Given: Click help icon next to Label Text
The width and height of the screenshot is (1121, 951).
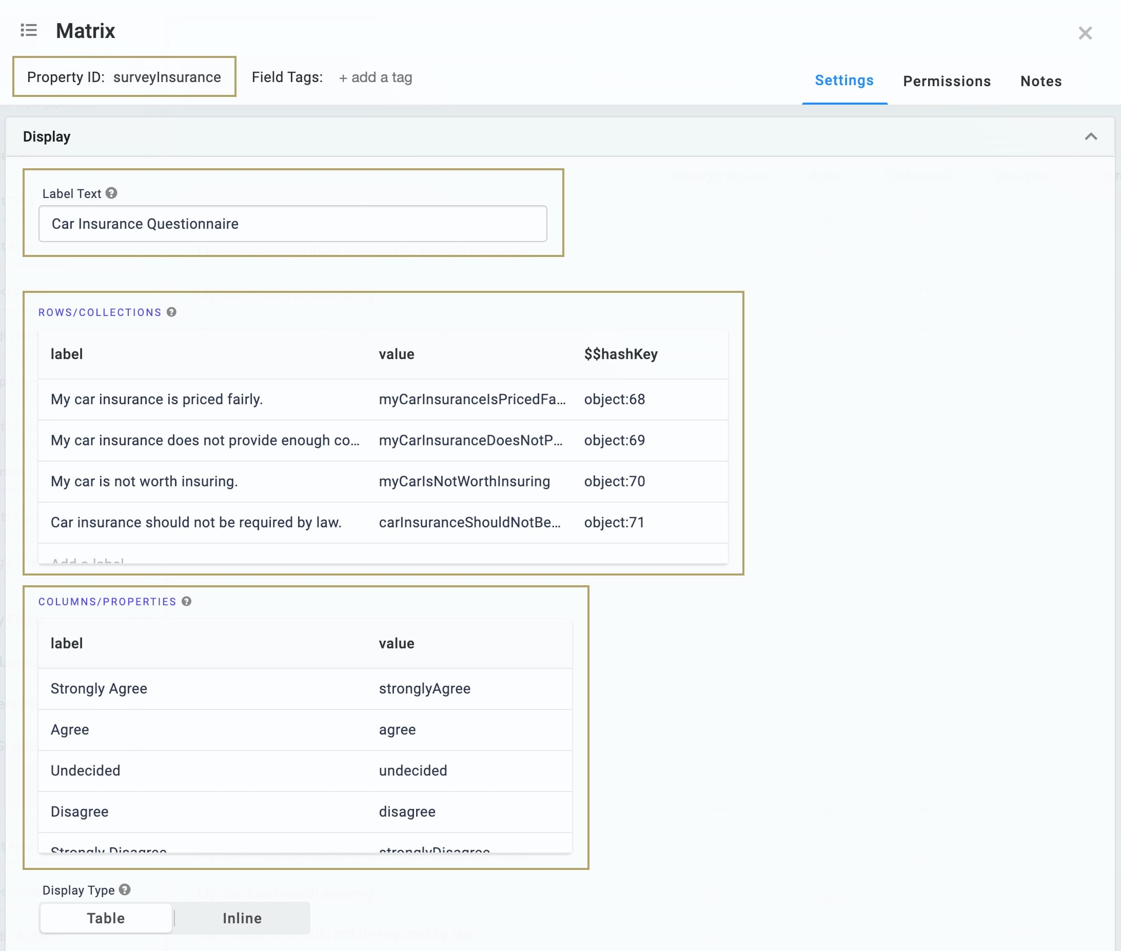Looking at the screenshot, I should click(x=111, y=193).
